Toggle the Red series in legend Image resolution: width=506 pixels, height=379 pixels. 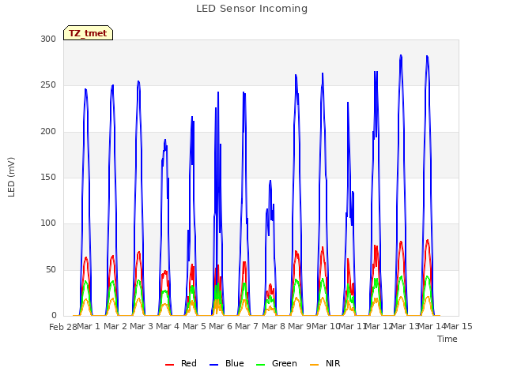point(181,363)
